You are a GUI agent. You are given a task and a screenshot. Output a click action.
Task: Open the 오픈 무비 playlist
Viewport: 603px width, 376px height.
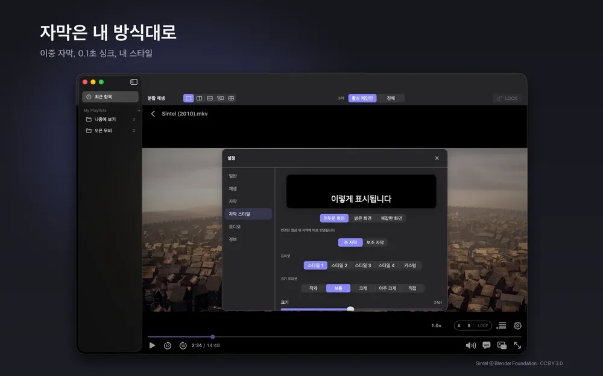click(110, 131)
